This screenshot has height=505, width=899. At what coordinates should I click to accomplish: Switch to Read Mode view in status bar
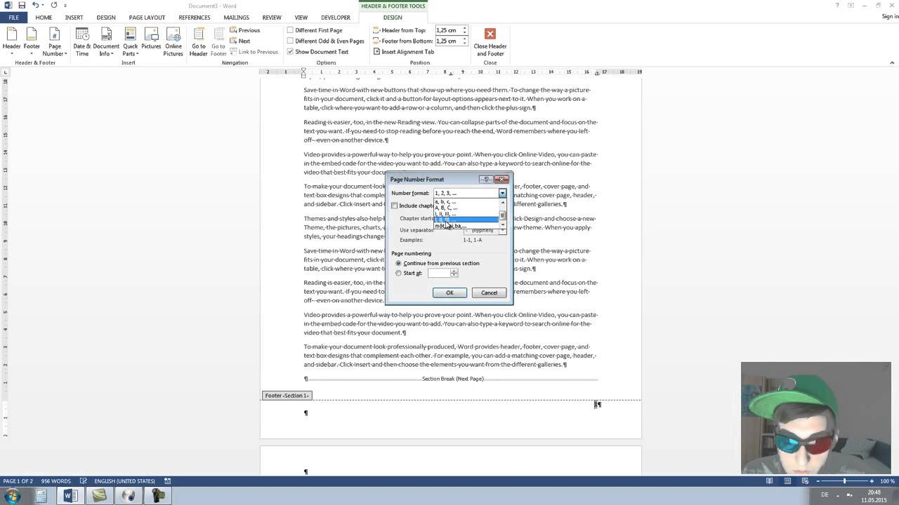coord(770,481)
